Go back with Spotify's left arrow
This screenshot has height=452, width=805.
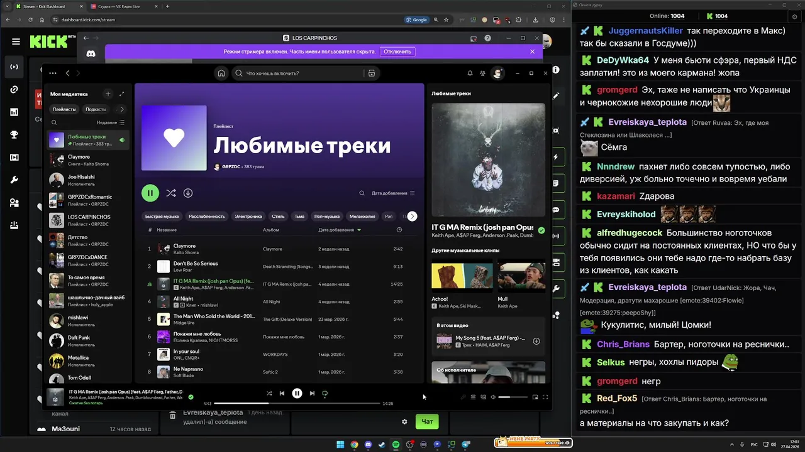point(68,73)
